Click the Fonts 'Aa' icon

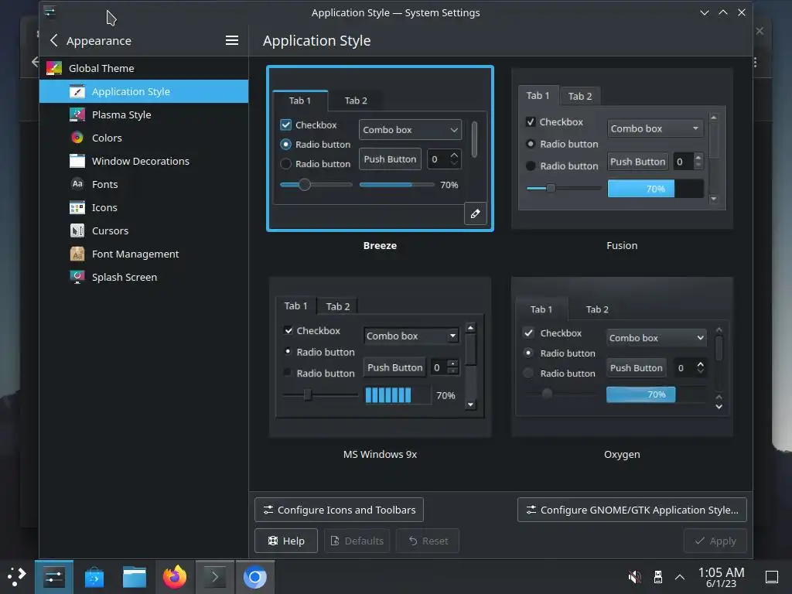[x=77, y=184]
